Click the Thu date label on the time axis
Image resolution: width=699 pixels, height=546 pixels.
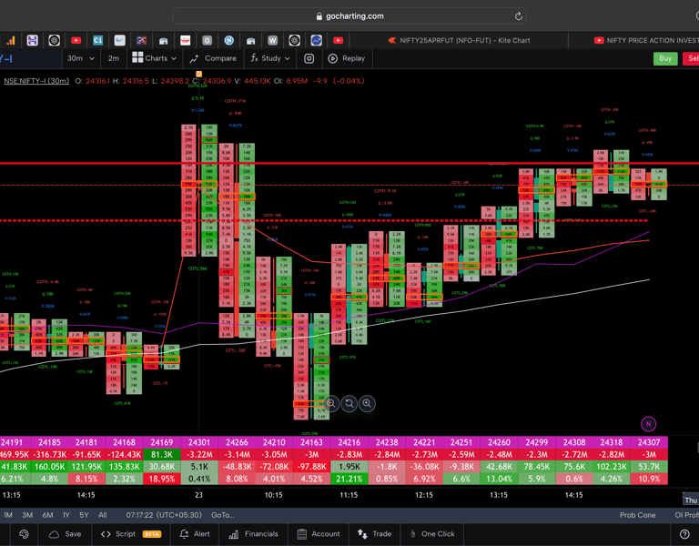(691, 500)
